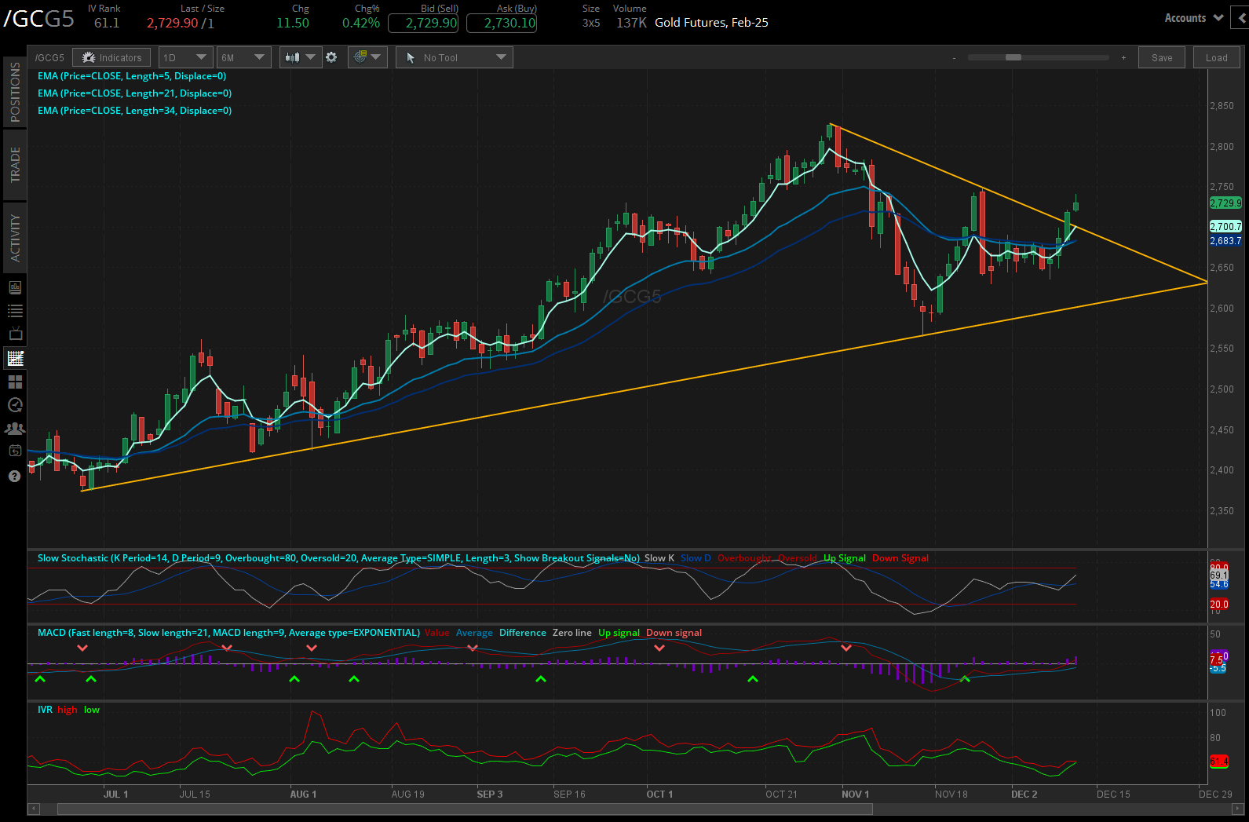The image size is (1249, 822).
Task: Open the watchlist lines icon in sidebar
Action: (x=15, y=311)
